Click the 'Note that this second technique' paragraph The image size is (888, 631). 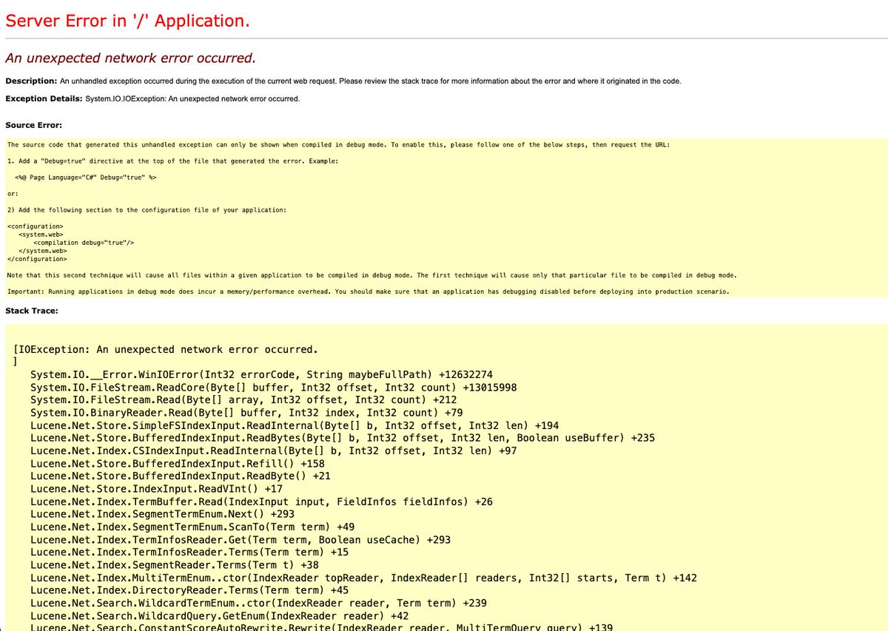[x=371, y=275]
